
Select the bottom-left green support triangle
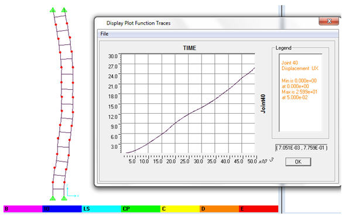click(x=53, y=198)
